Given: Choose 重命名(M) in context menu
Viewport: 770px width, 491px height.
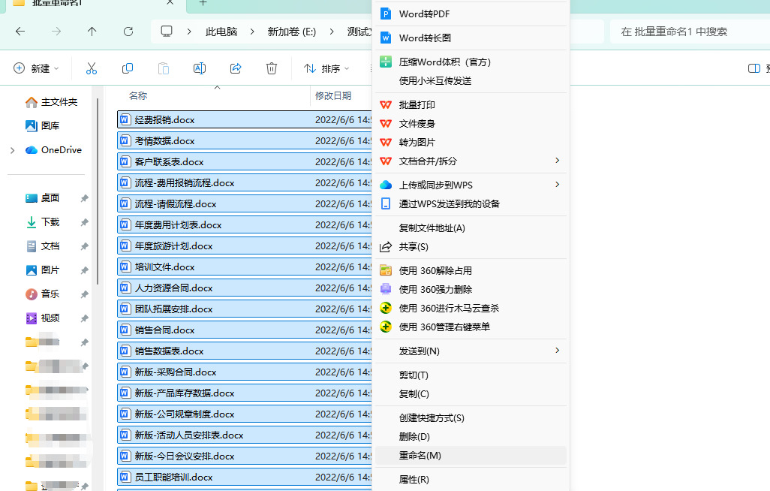Looking at the screenshot, I should [x=471, y=456].
